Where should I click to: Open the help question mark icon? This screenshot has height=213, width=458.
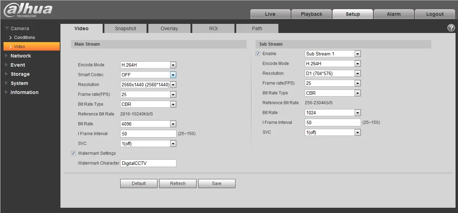point(451,28)
